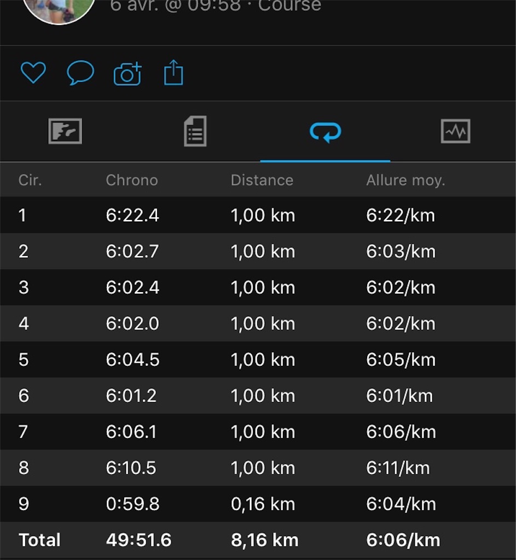516x560 pixels.
Task: Open comments via the speech bubble icon
Action: tap(80, 73)
